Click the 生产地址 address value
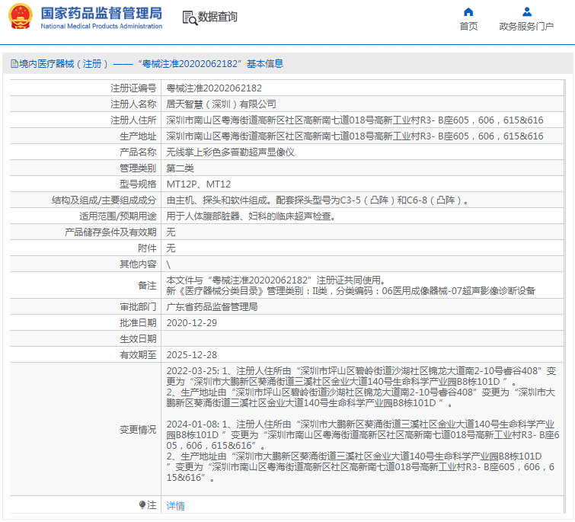This screenshot has width=575, height=522. 355,136
